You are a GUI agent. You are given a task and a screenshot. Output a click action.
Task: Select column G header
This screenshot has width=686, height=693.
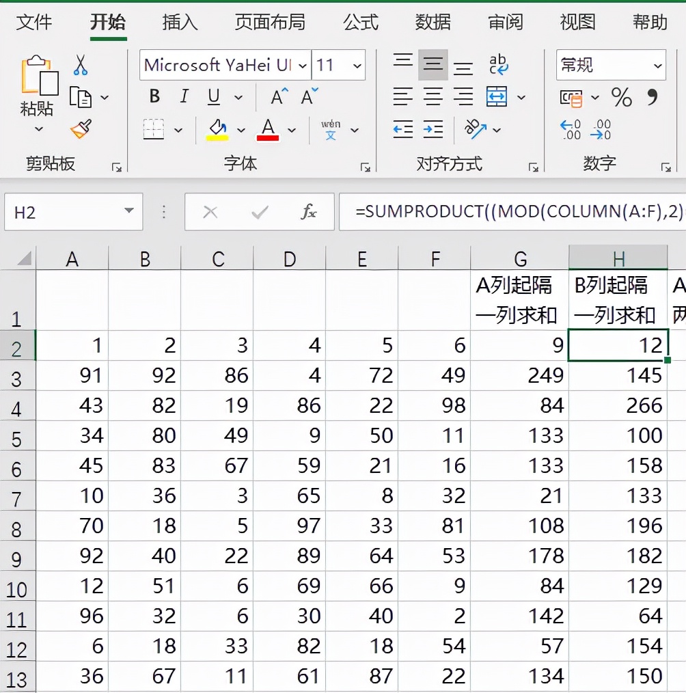(520, 258)
